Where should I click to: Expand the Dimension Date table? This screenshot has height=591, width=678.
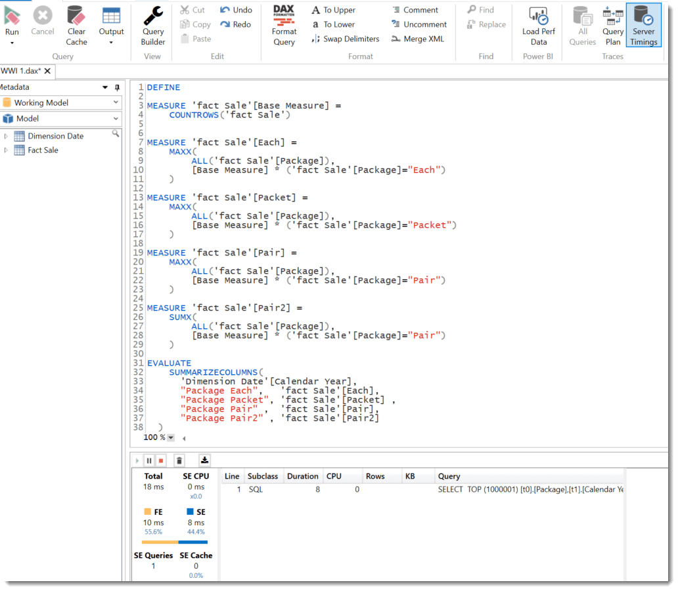[x=6, y=136]
